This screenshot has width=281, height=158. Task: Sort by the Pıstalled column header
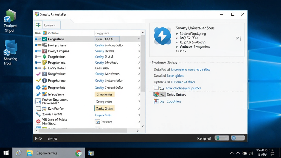tap(54, 33)
